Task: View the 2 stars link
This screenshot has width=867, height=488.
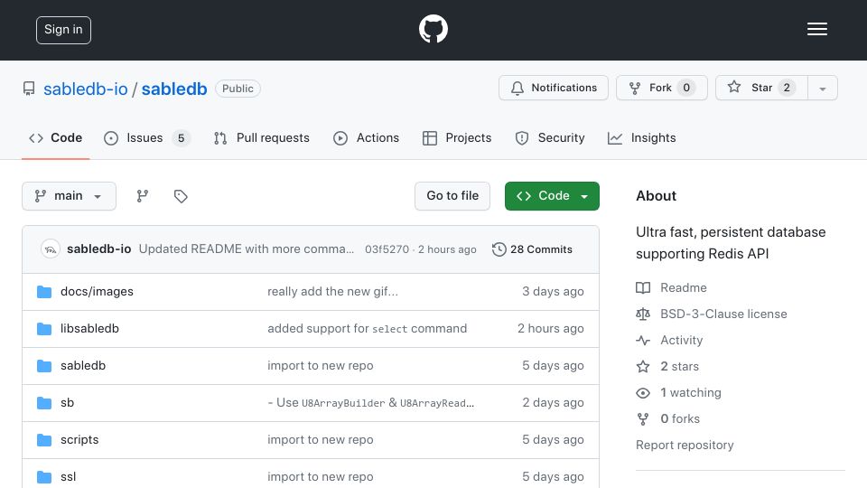Action: (679, 366)
